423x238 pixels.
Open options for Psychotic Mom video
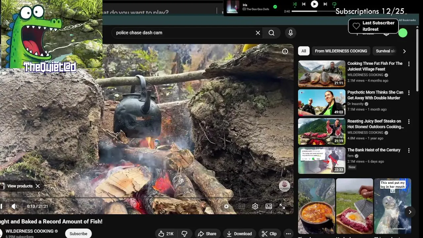pos(409,93)
